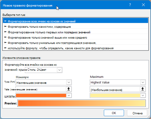Expand the Maximum type 'Highest Value' dropdown
Screen dimensions: 151x119
click(x=143, y=83)
